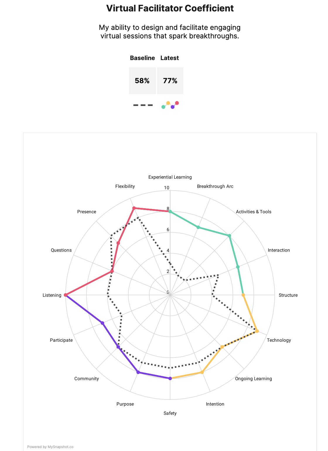
Task: Click the dashed Baseline legend line icon
Action: pyautogui.click(x=143, y=105)
